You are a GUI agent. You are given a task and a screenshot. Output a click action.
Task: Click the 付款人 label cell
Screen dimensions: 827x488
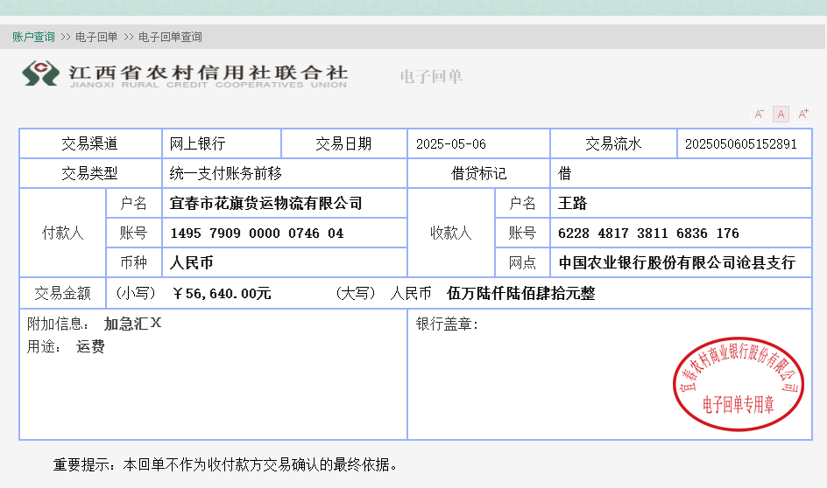coord(63,233)
